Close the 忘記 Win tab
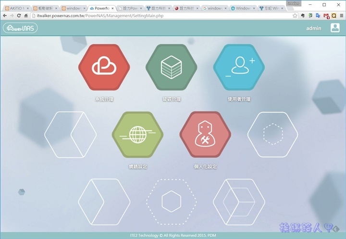 282,8
